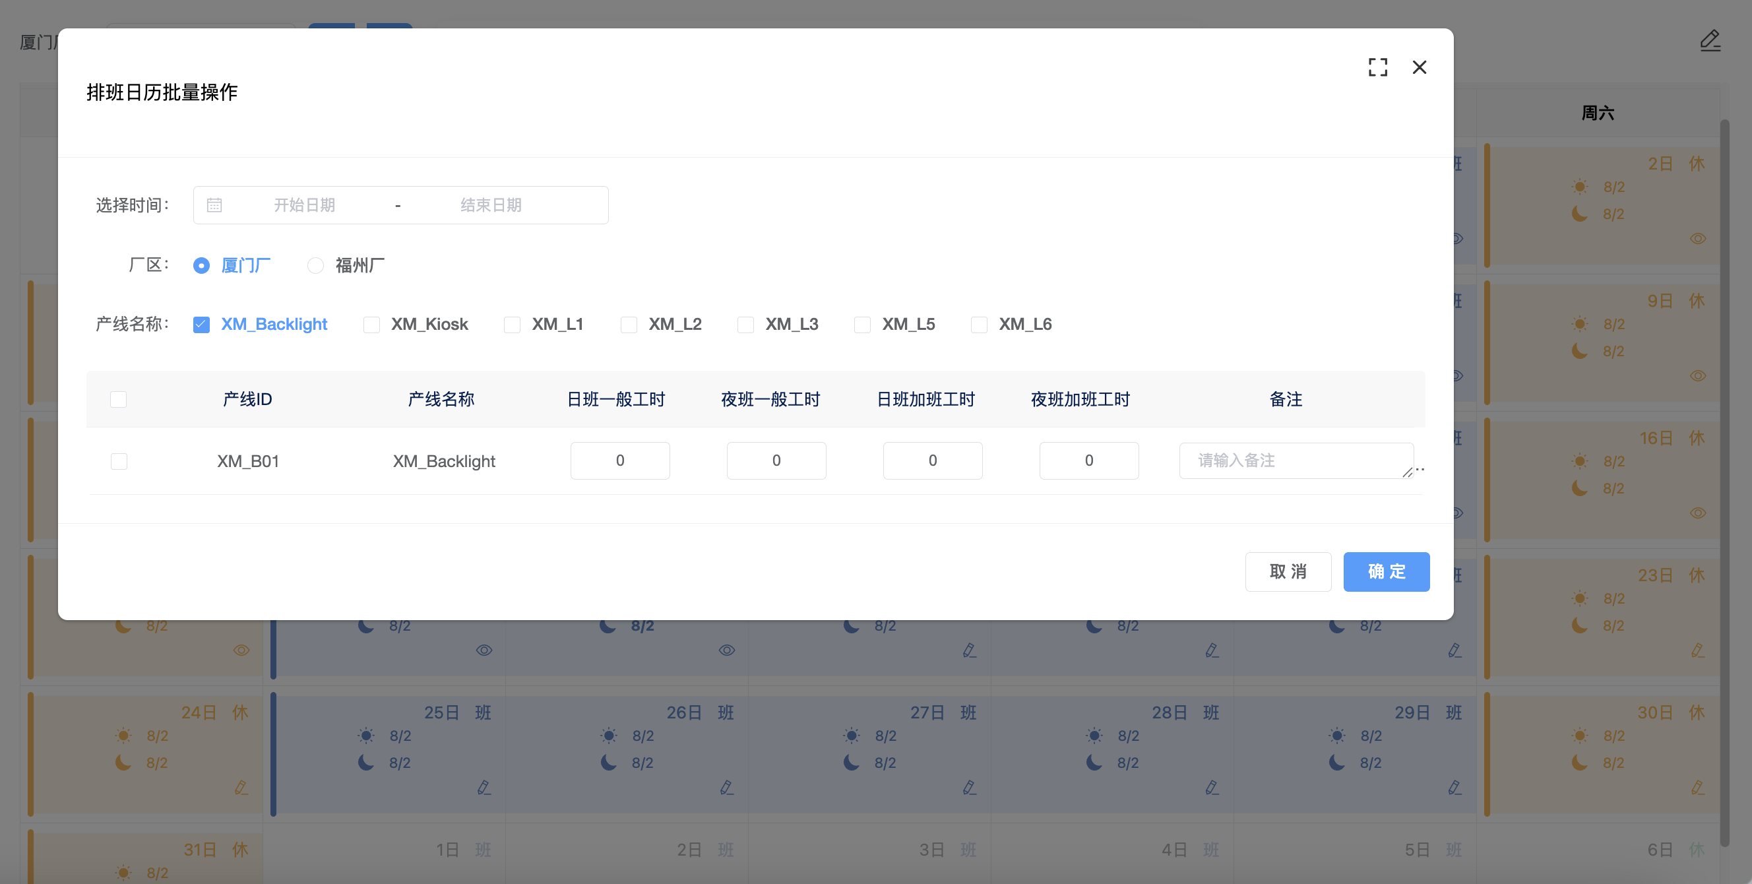Click the 备注 remark input field

(x=1295, y=460)
